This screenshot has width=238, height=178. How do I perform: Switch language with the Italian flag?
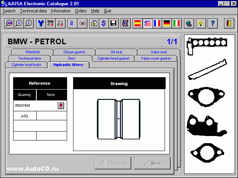(x=177, y=23)
